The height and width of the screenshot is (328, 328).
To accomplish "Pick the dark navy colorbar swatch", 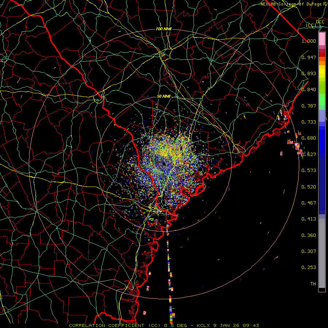I will [x=322, y=186].
